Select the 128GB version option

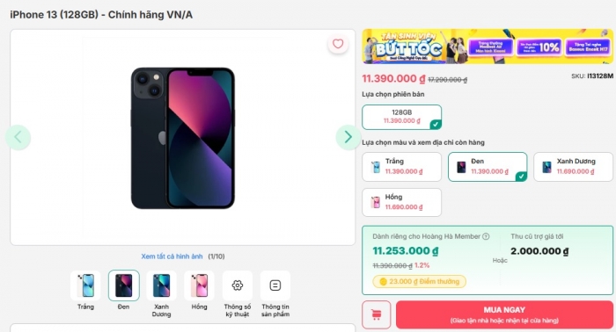point(401,117)
